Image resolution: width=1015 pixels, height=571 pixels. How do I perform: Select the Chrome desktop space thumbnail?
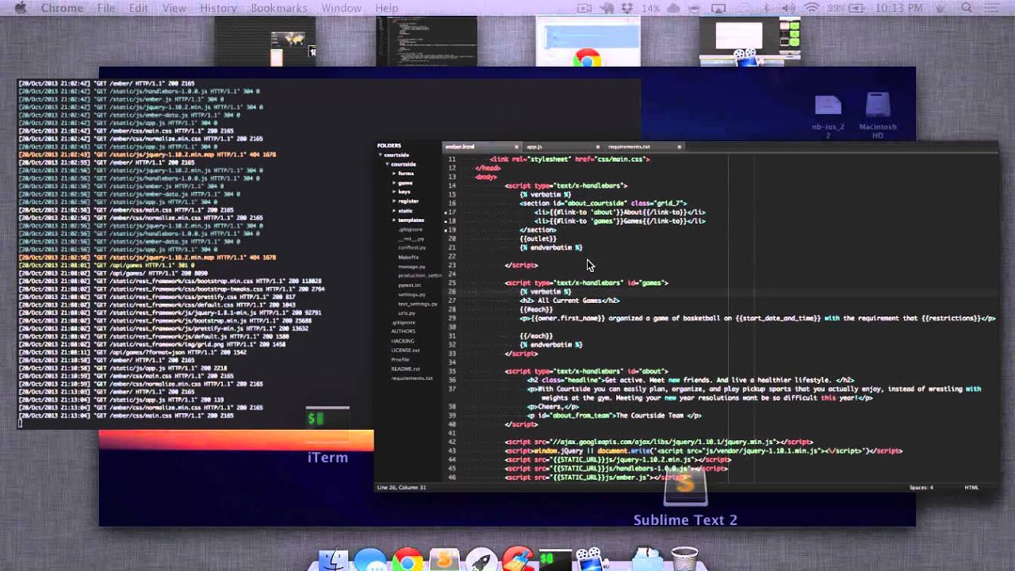point(588,41)
